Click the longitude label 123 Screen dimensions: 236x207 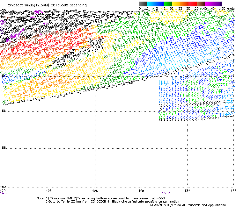click(49, 191)
